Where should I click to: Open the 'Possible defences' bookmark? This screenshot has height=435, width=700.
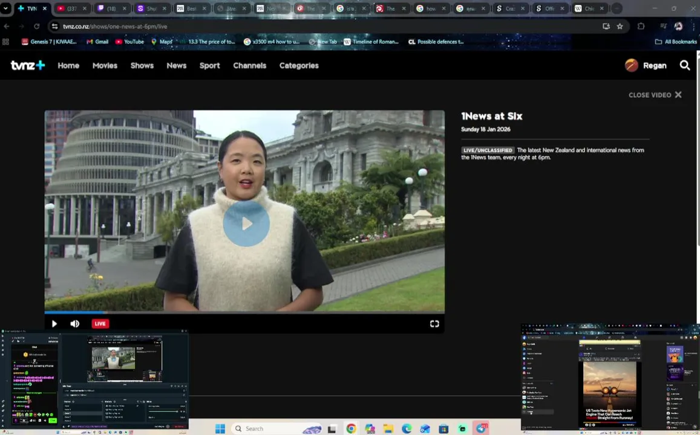point(436,42)
